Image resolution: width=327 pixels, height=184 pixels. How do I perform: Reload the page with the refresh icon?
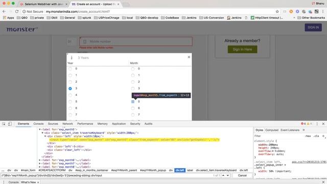[x=17, y=11]
